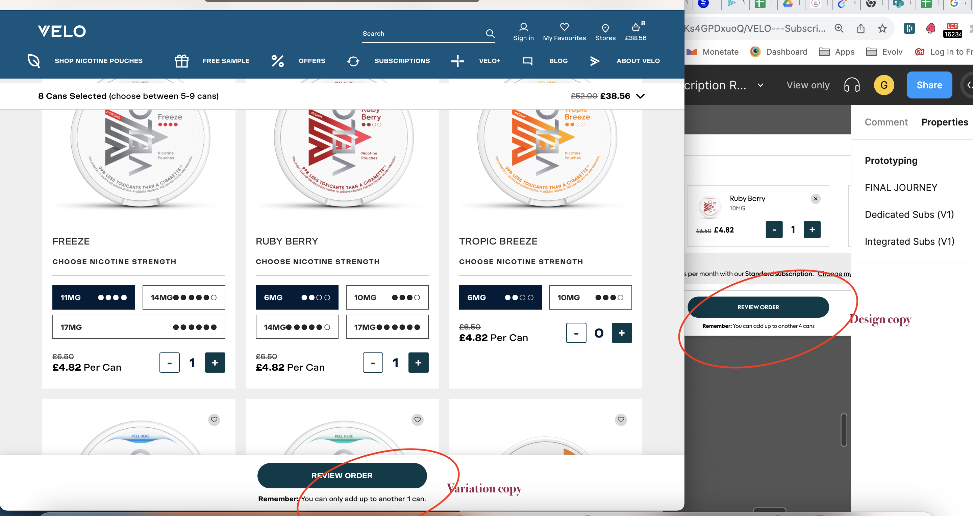Viewport: 973px width, 516px height.
Task: Open Sign in account icon
Action: [523, 28]
